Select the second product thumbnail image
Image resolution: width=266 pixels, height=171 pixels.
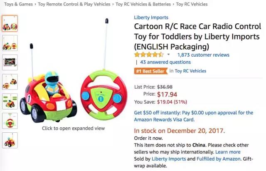click(10, 43)
